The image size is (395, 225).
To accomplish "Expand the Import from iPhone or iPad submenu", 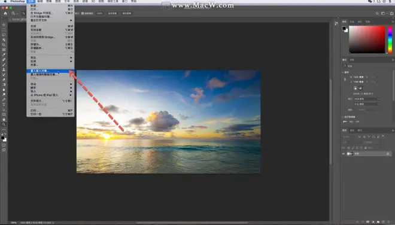I will 50,95.
